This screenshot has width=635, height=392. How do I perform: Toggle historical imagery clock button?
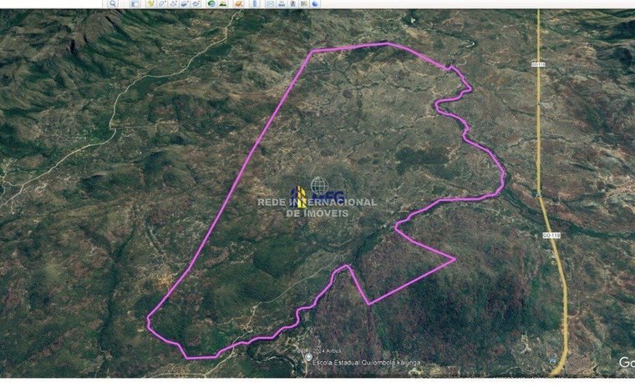click(213, 4)
